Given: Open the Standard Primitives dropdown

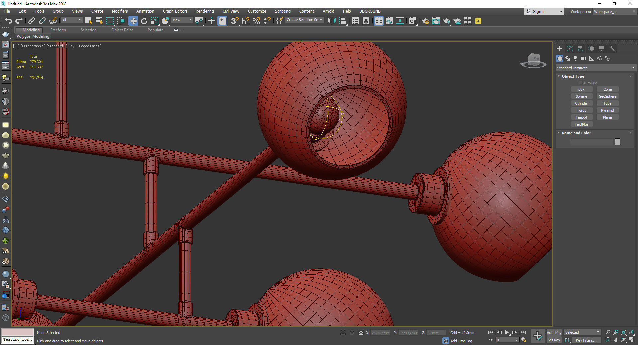Looking at the screenshot, I should point(595,68).
